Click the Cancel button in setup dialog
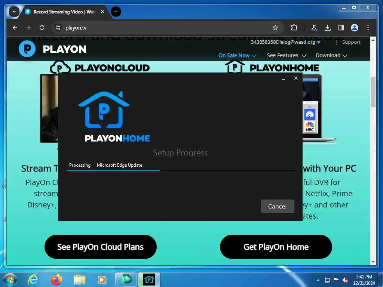 (278, 206)
